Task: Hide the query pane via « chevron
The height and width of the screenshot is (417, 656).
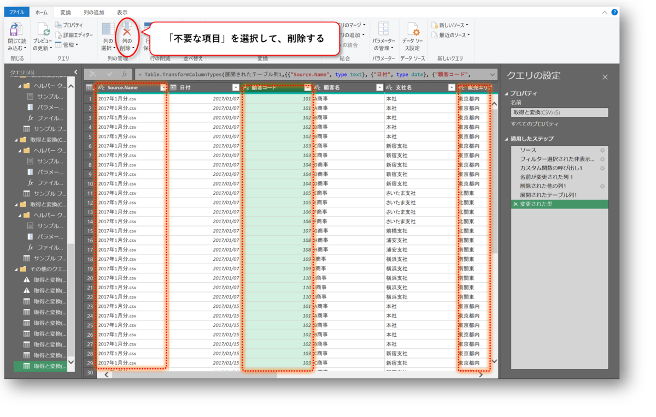Action: click(75, 72)
